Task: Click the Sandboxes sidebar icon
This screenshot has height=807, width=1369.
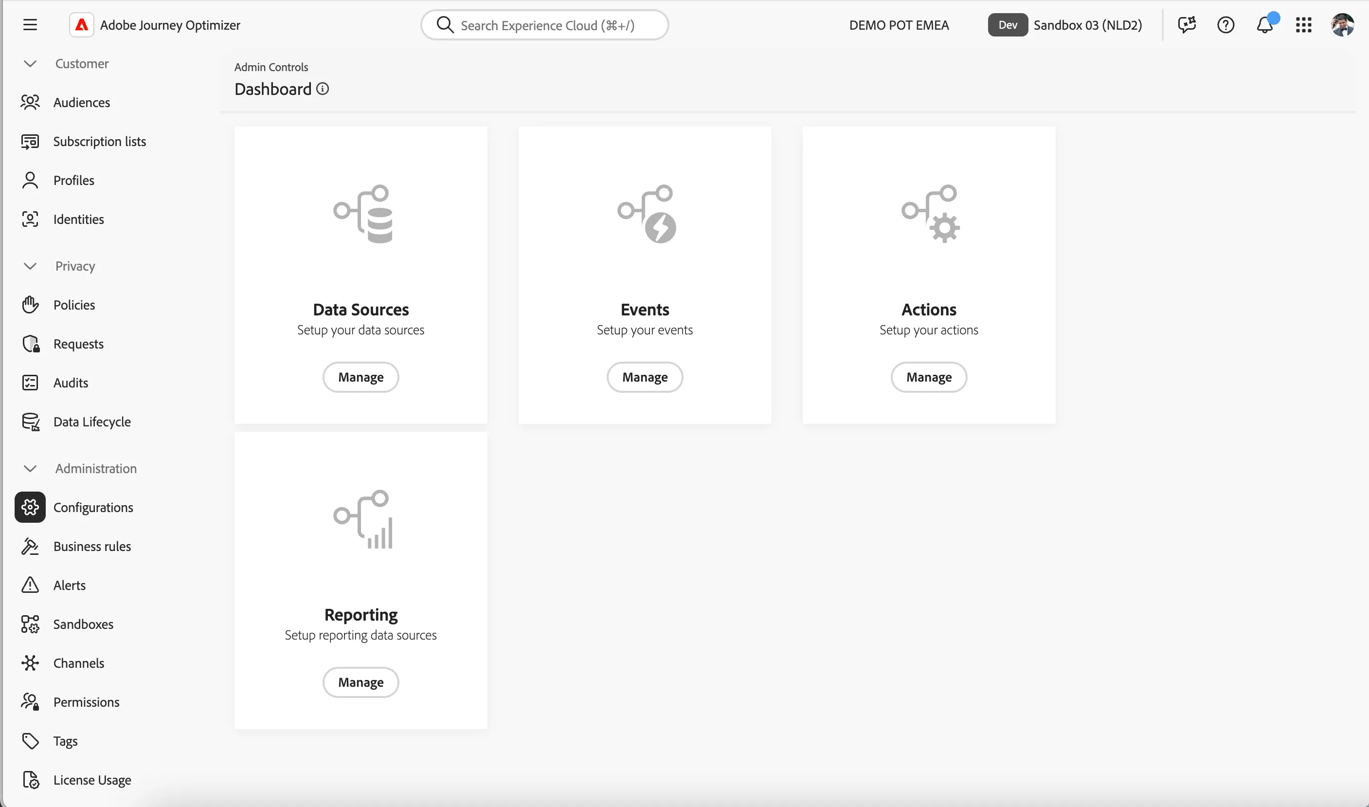Action: 30,624
